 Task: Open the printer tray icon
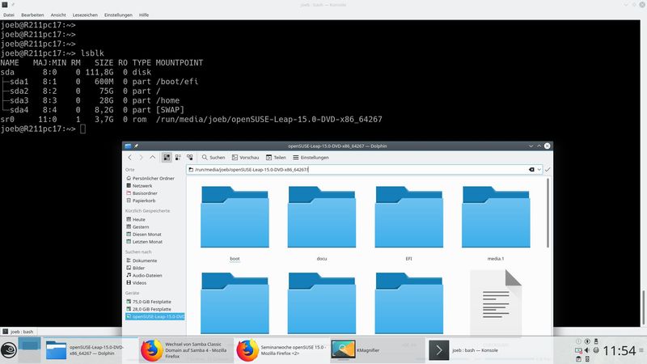(x=596, y=350)
